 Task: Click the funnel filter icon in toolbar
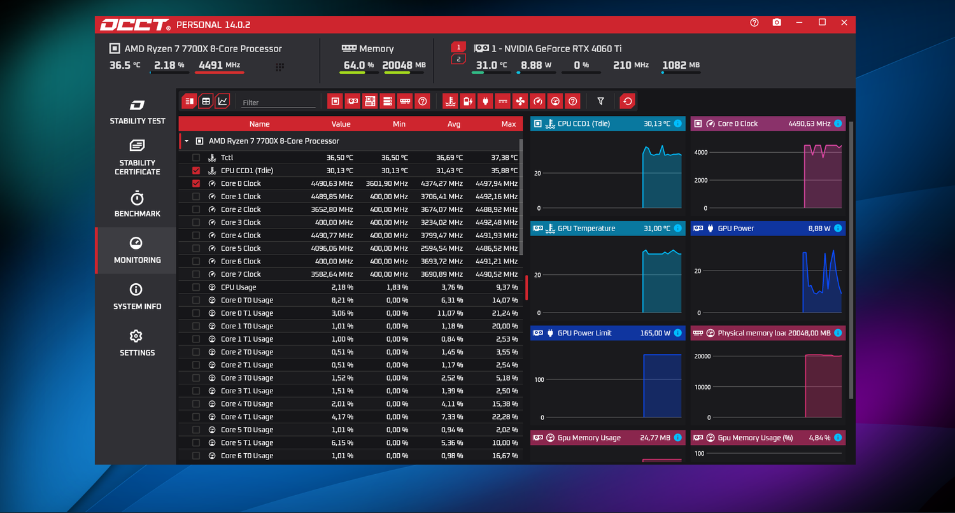pos(600,101)
